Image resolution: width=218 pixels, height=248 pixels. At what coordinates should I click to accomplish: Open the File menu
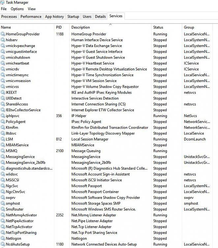[x=4, y=9]
